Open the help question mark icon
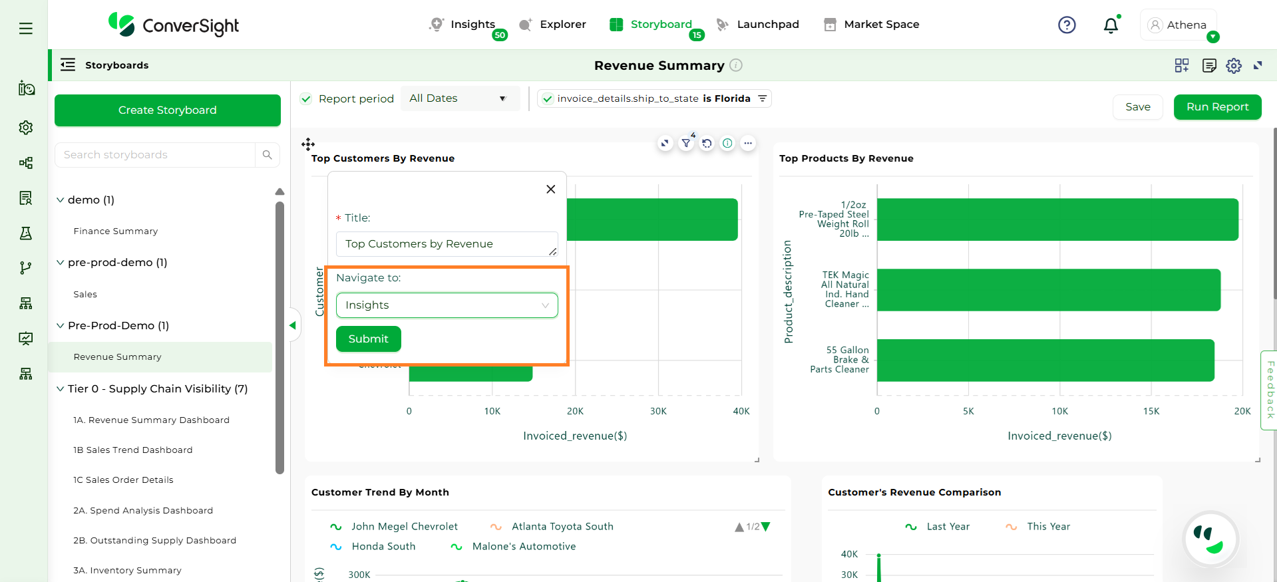Image resolution: width=1277 pixels, height=582 pixels. tap(1067, 25)
